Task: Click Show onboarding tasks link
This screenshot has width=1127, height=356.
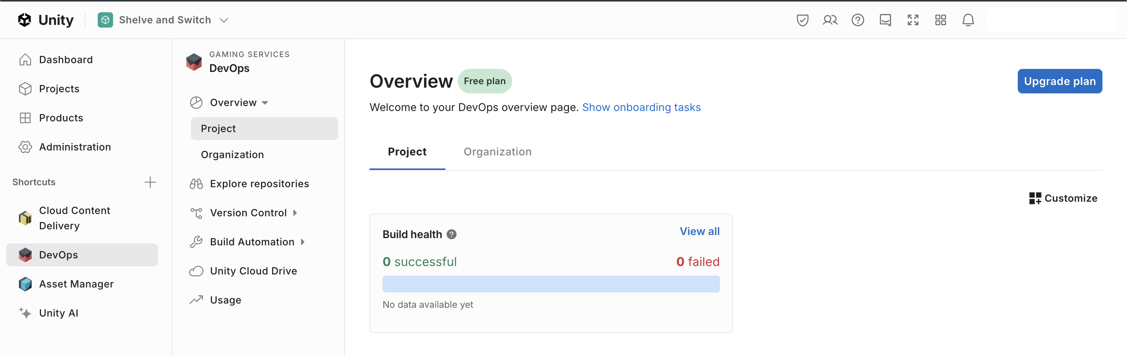Action: point(641,108)
